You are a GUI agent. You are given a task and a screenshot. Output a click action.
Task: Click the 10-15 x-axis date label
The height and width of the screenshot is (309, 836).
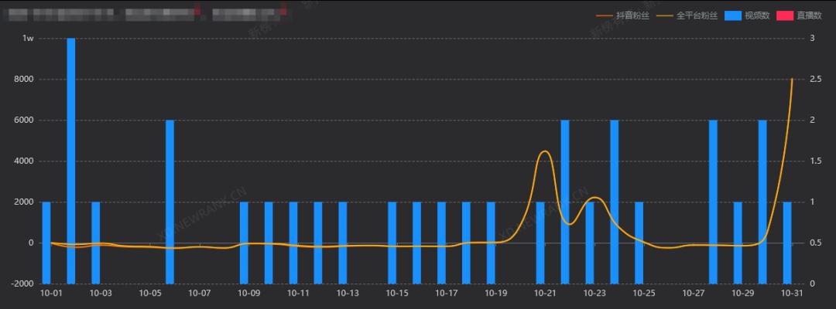pos(397,294)
